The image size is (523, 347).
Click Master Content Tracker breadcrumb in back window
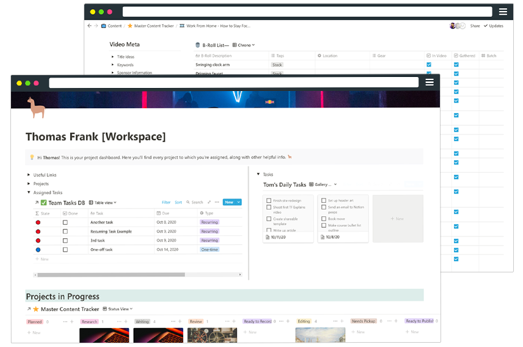pyautogui.click(x=154, y=26)
